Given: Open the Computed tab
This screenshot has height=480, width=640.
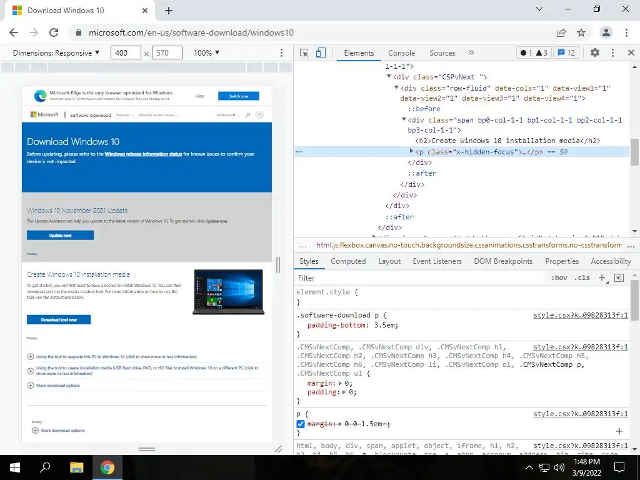Looking at the screenshot, I should pos(348,261).
